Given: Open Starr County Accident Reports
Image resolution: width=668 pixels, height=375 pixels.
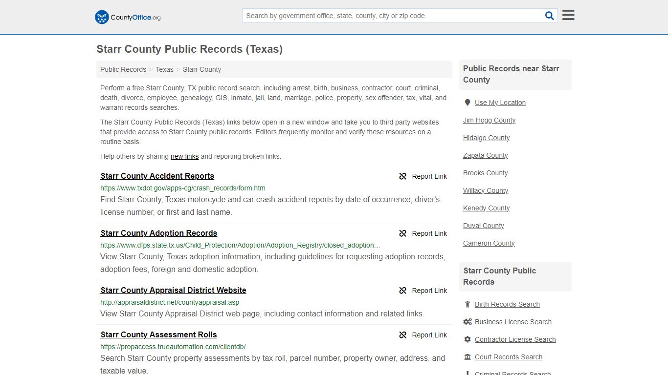Looking at the screenshot, I should [157, 176].
